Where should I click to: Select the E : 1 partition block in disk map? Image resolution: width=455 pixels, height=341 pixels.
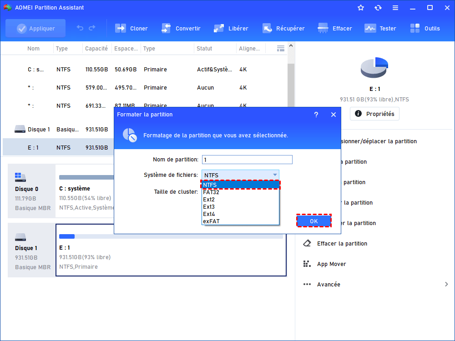coord(171,250)
